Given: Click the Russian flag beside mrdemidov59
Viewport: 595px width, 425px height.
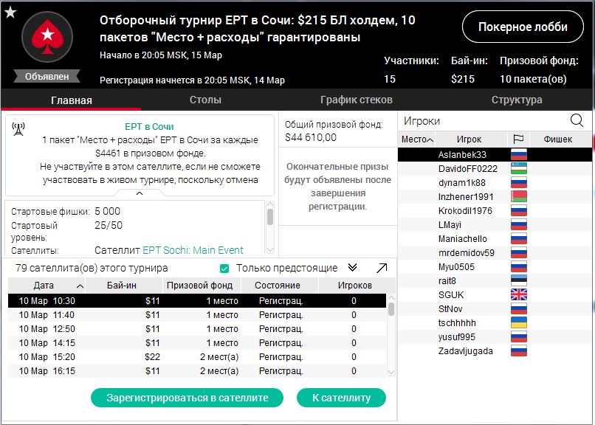Looking at the screenshot, I should click(x=519, y=252).
